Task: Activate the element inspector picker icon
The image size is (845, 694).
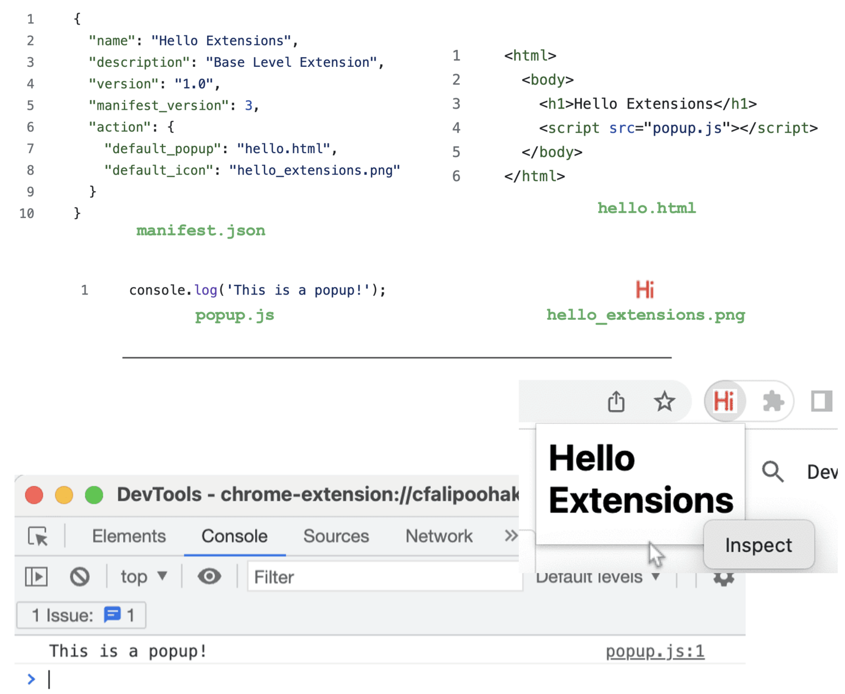Action: pyautogui.click(x=38, y=536)
